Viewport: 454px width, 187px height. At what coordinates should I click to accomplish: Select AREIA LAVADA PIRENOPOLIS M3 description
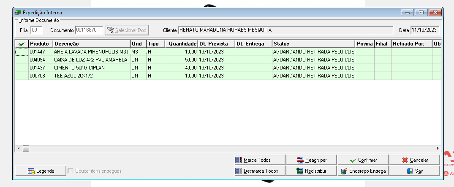coord(92,52)
